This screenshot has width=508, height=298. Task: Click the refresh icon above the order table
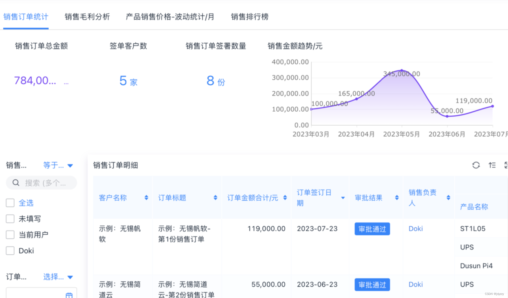point(476,165)
